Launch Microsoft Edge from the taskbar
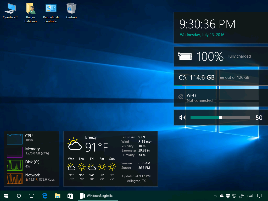The image size is (268, 201). click(x=45, y=196)
